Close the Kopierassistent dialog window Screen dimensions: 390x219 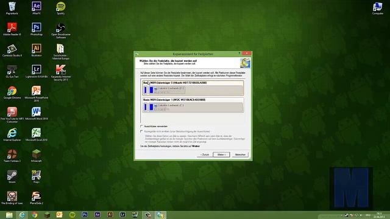(x=246, y=54)
